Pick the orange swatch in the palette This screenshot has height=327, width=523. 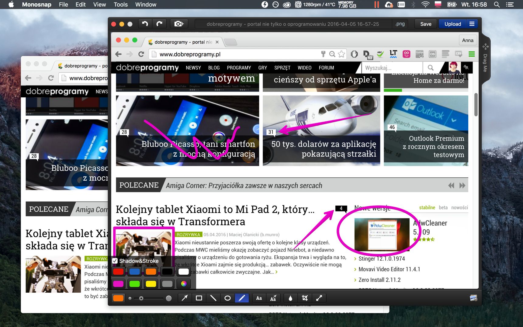(151, 272)
